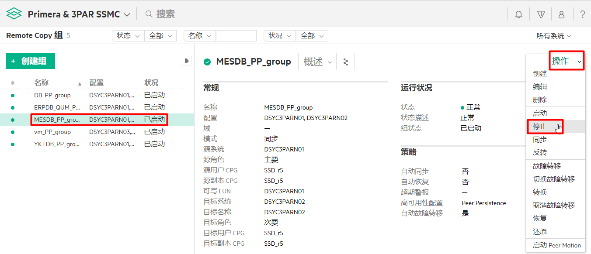
Task: Click the 搜索 magnifier icon
Action: coord(149,14)
